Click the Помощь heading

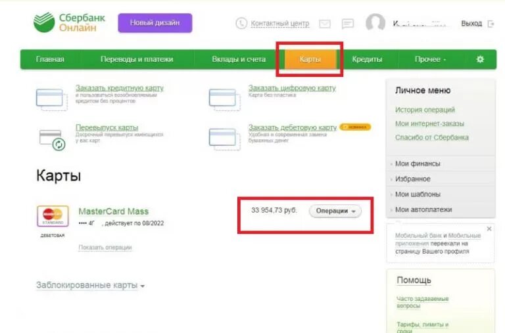pos(414,280)
